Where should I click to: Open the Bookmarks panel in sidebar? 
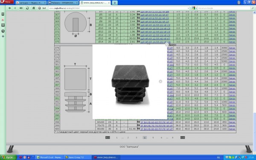tap(3, 14)
